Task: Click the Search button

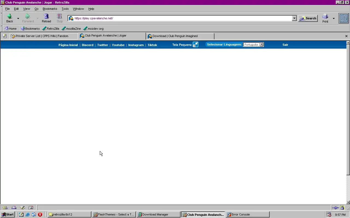Action: pyautogui.click(x=308, y=18)
